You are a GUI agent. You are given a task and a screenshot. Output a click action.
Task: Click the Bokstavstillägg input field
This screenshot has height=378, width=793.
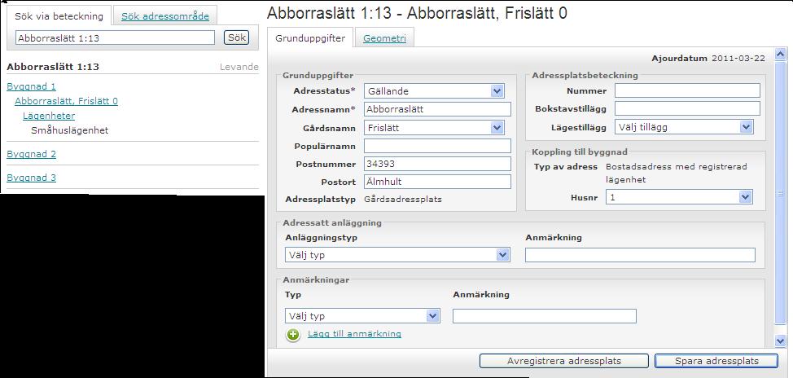[x=687, y=108]
